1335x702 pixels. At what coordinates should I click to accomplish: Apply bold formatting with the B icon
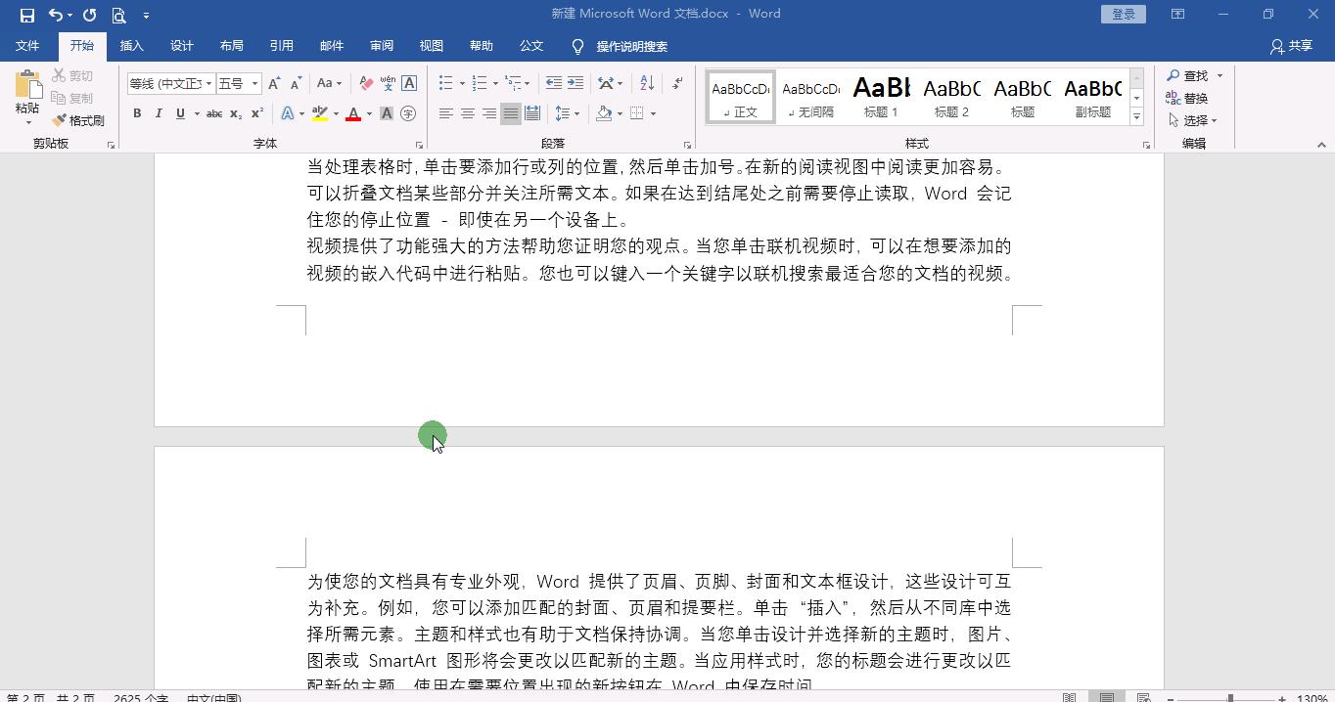point(136,113)
